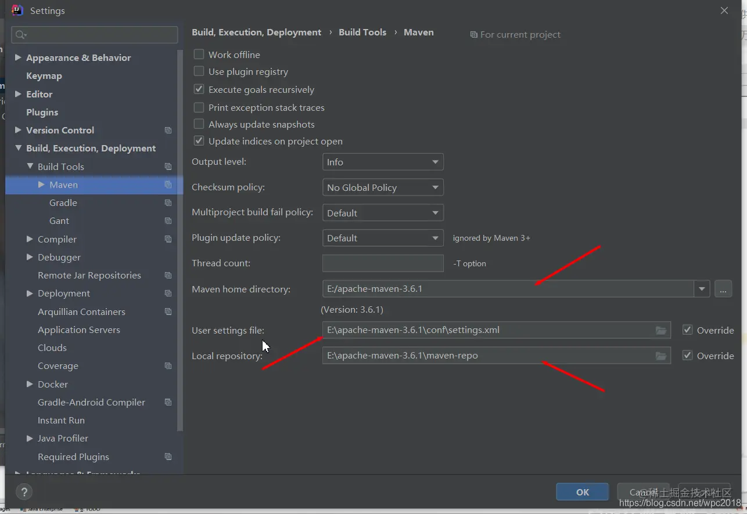This screenshot has height=514, width=747.
Task: Open Remote Jar Repositories settings
Action: coord(89,276)
